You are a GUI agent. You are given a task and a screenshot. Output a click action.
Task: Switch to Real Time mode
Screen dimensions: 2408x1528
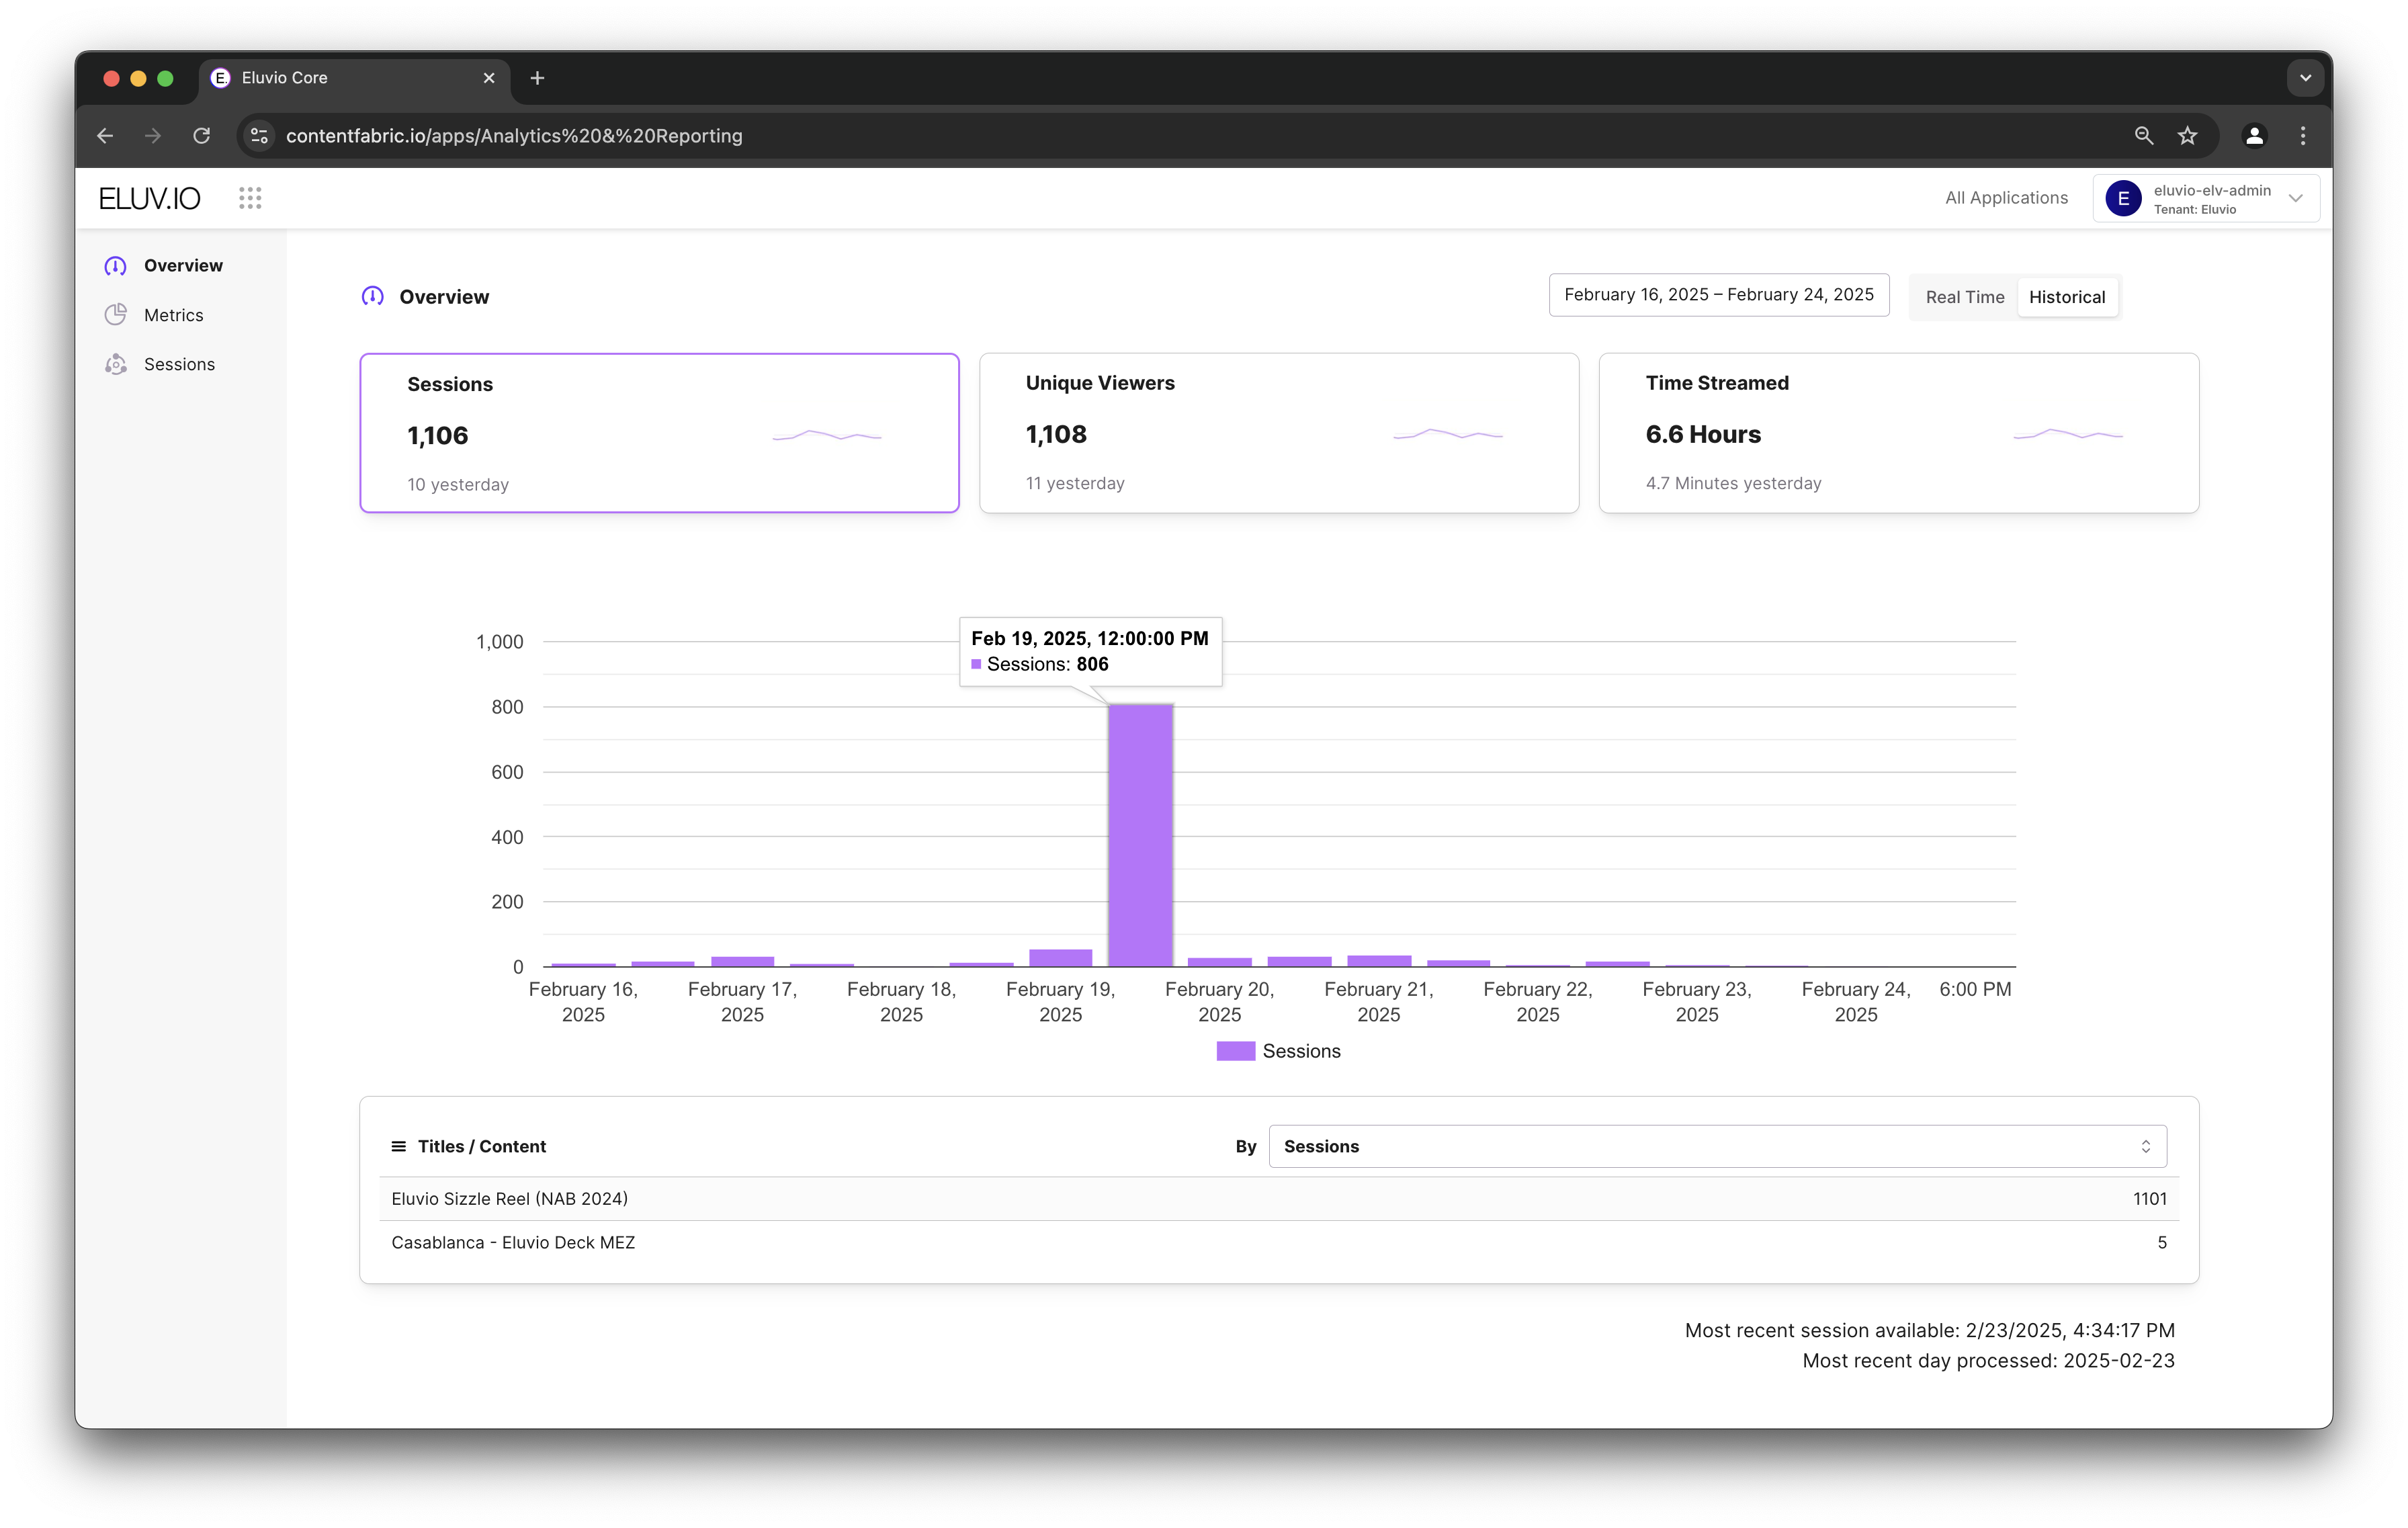[1964, 297]
